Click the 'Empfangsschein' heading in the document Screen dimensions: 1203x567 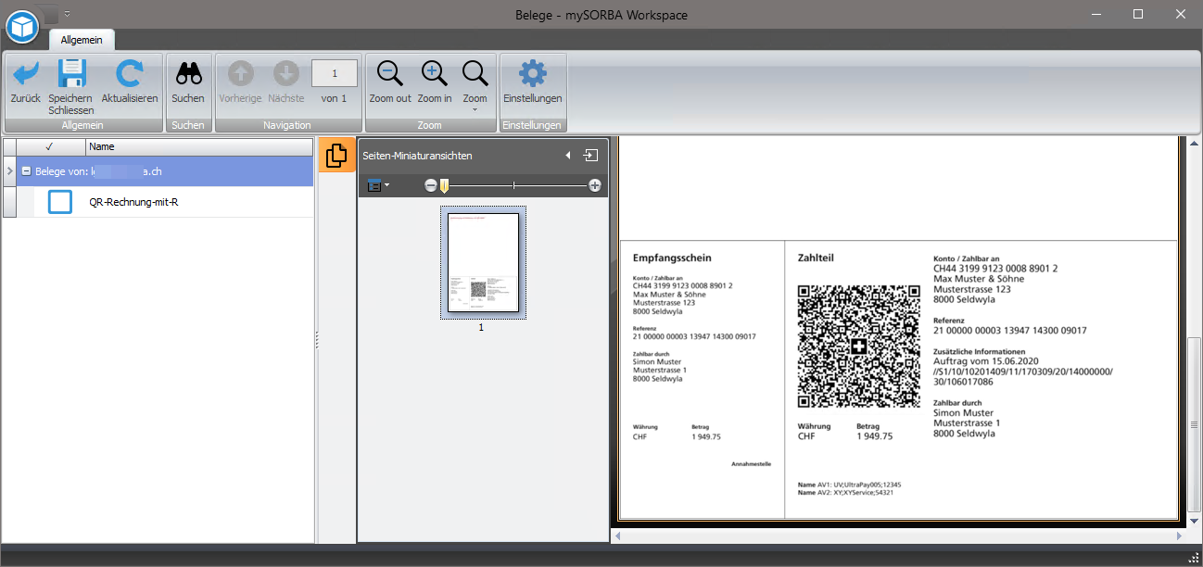[x=672, y=258]
